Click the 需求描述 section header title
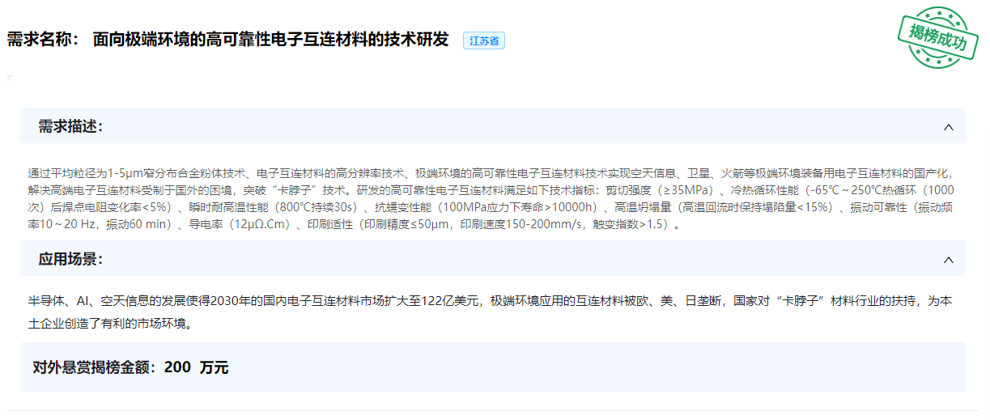 [70, 127]
